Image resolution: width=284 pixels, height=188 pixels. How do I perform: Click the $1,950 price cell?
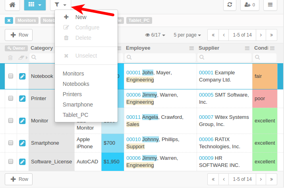click(x=112, y=162)
